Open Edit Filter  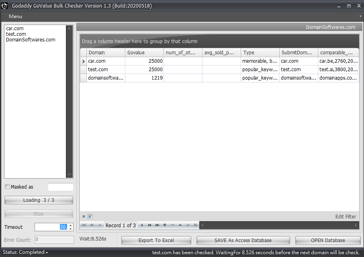tap(346, 216)
